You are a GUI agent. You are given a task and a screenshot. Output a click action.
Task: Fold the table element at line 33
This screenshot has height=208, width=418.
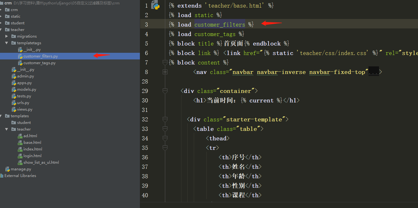(x=165, y=129)
